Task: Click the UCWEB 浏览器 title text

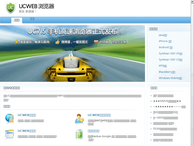Action: [x=37, y=6]
